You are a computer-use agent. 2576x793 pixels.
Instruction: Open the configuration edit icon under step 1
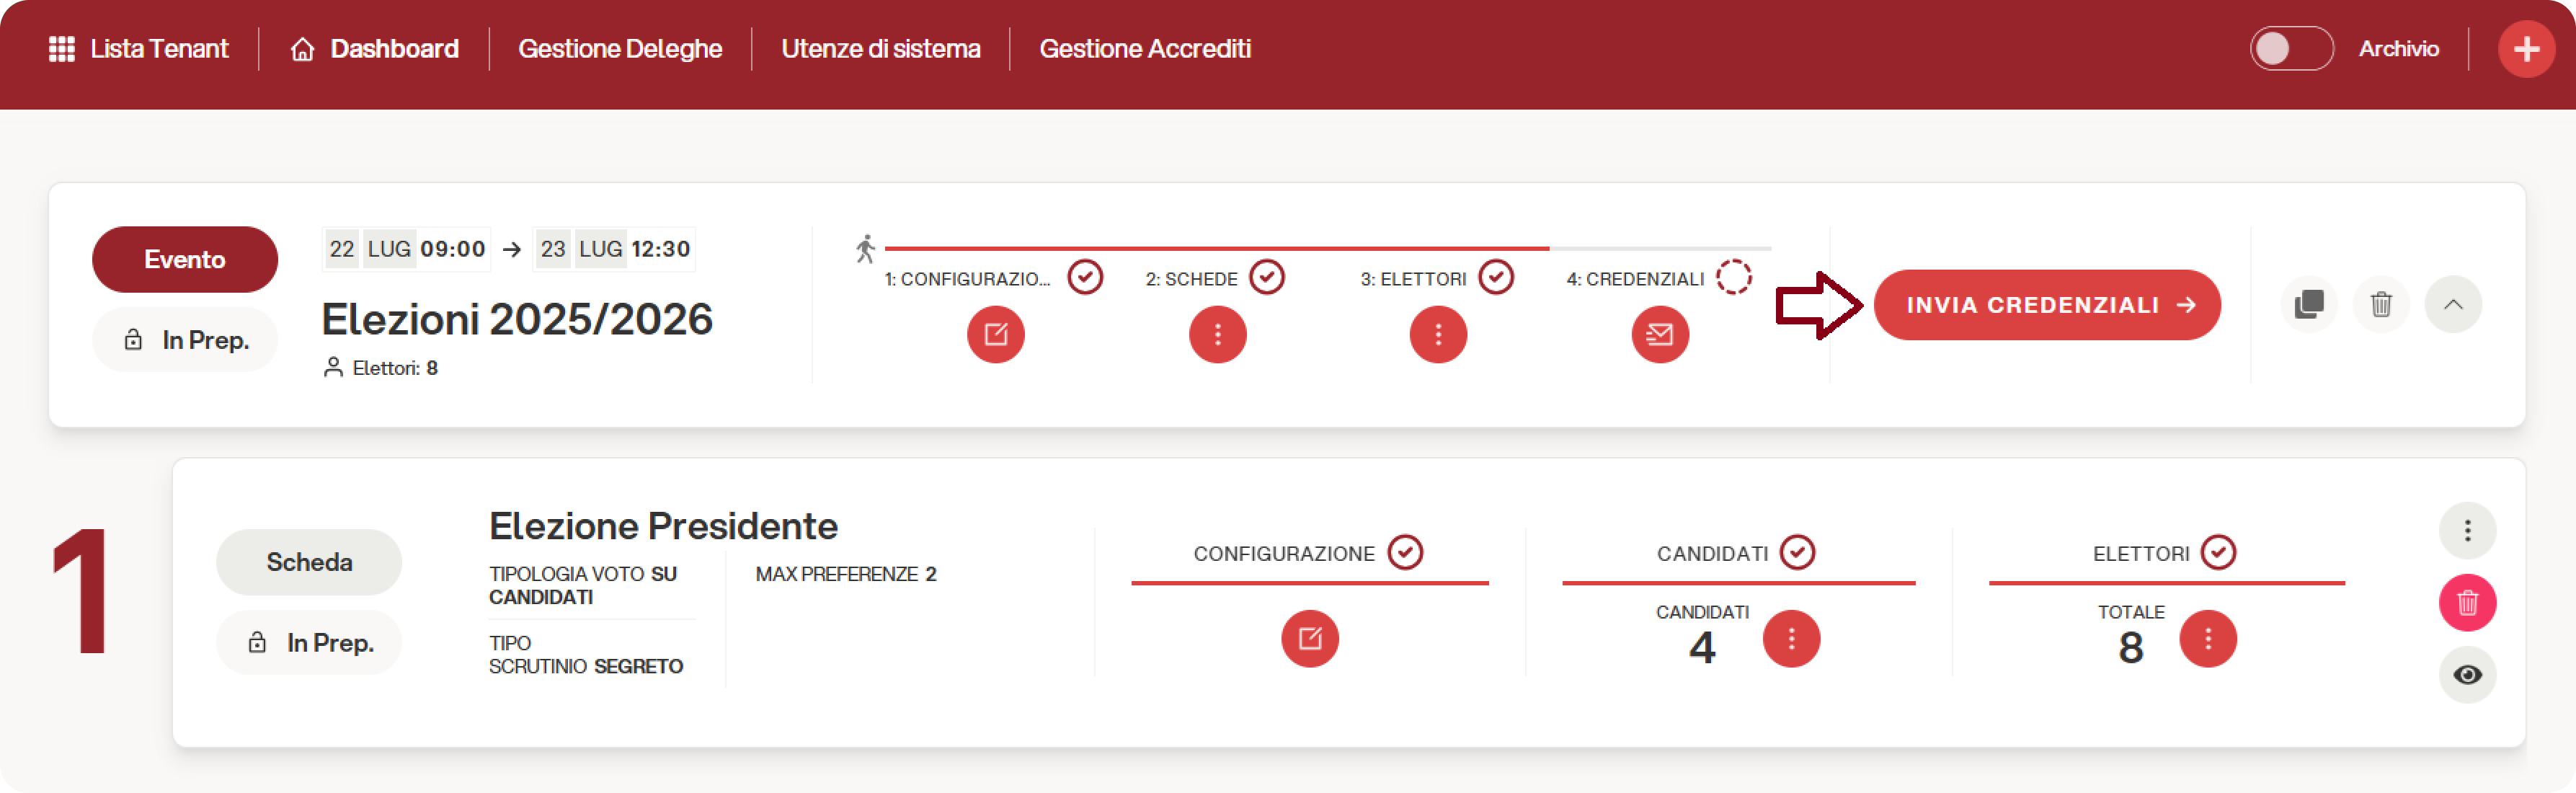(x=995, y=334)
